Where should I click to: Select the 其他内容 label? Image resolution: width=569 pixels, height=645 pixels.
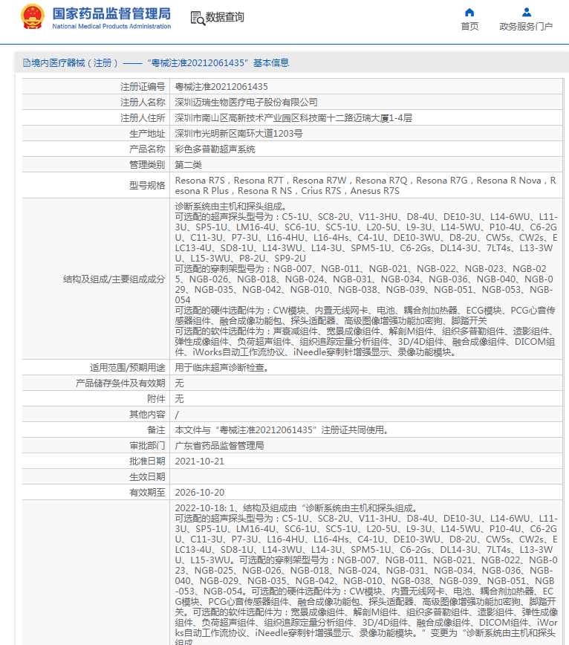[x=147, y=415]
